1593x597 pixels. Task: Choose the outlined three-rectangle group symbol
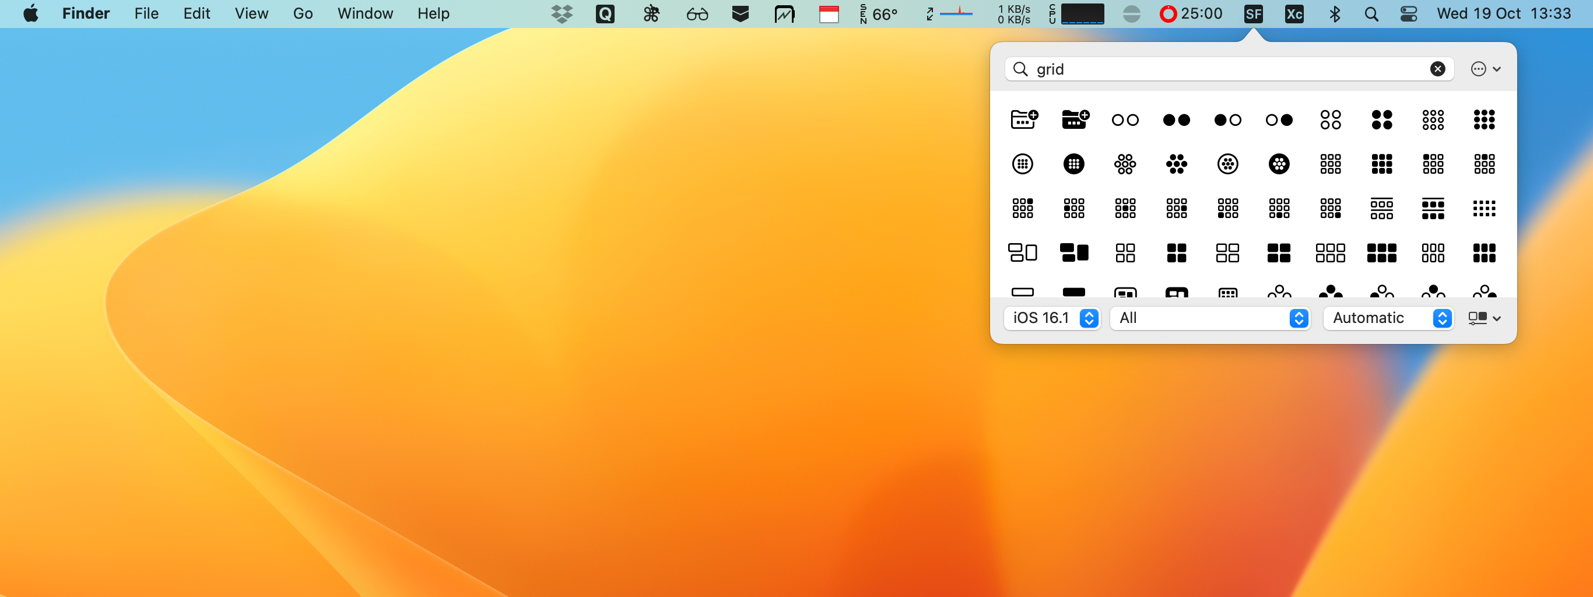(x=1023, y=252)
